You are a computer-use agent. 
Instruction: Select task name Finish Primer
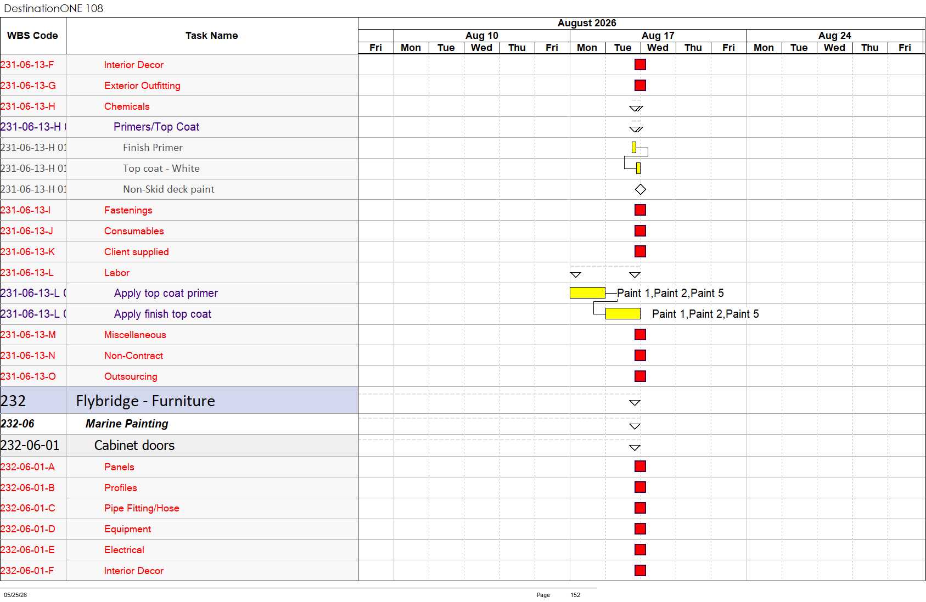tap(153, 148)
